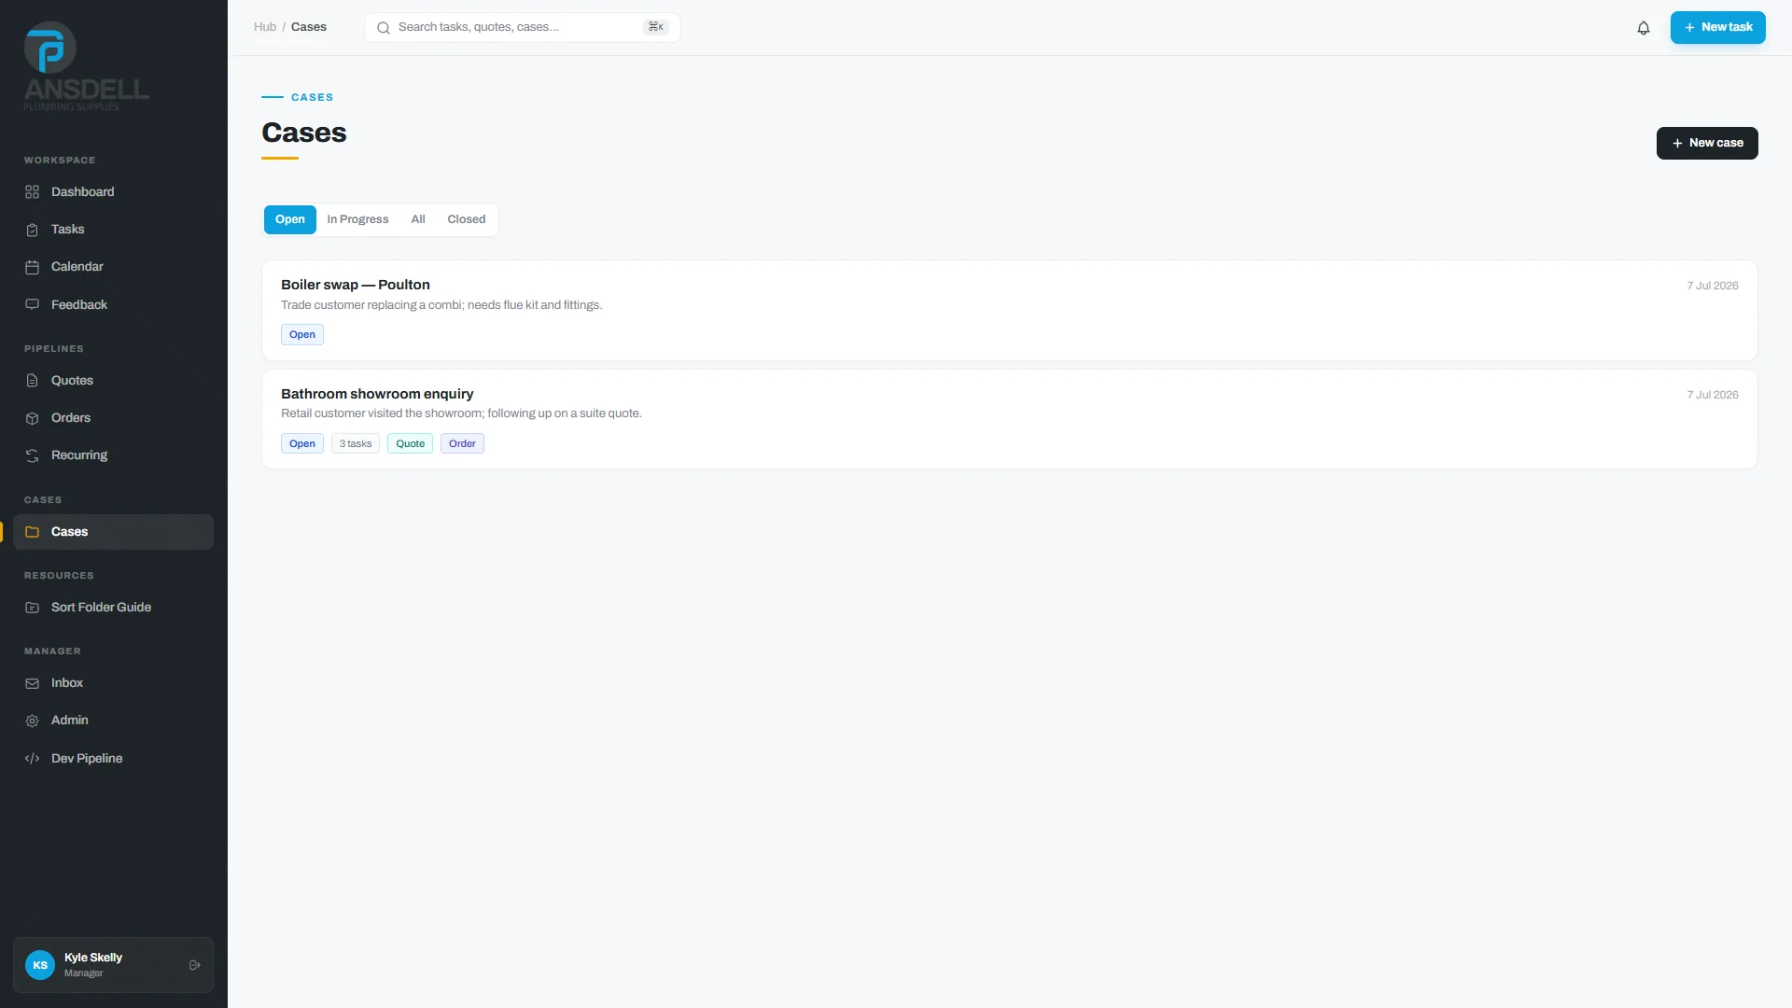Open Sort Folder Guide resource
Screen dimensions: 1792x1008
point(113,608)
